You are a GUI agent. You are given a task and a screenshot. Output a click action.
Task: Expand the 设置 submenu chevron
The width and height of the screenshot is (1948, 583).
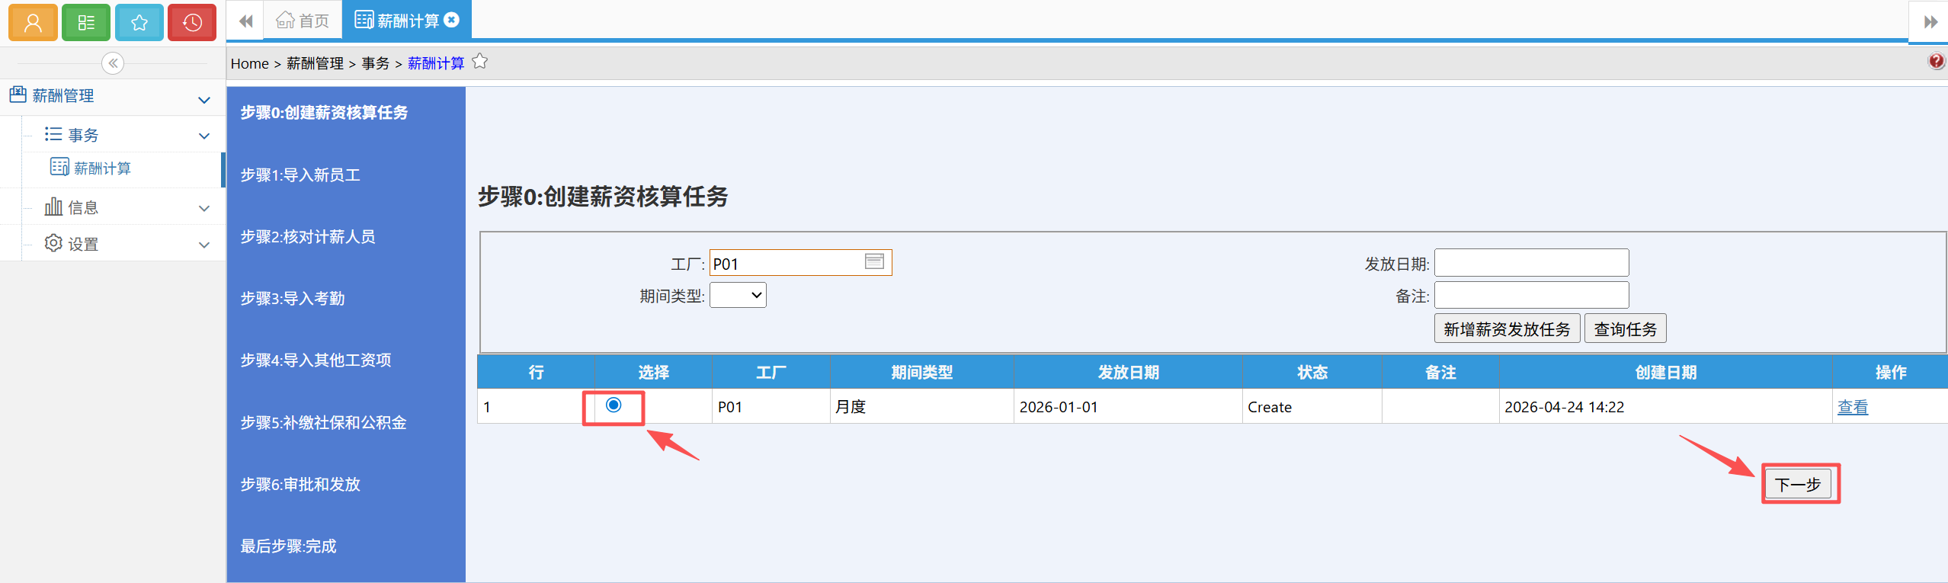point(204,245)
